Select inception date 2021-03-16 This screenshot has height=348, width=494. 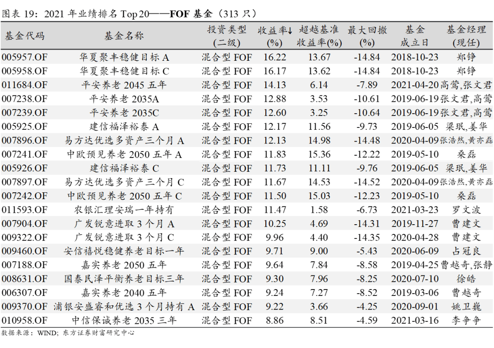point(414,321)
